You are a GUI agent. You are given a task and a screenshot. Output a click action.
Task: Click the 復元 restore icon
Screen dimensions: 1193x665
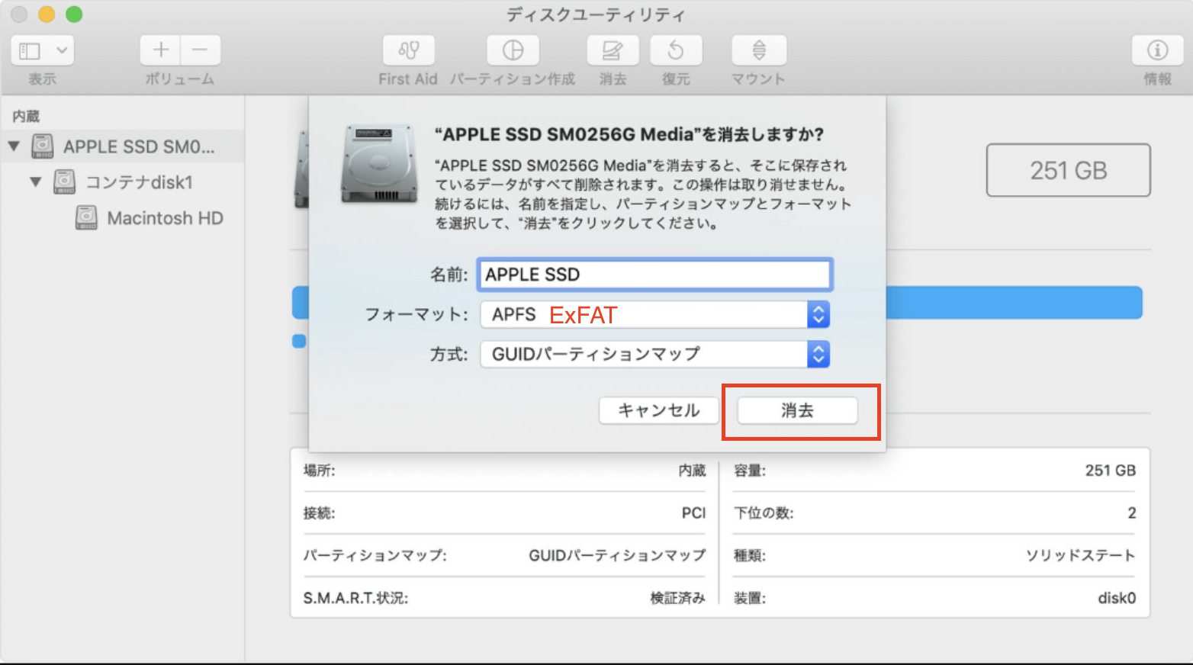coord(676,50)
